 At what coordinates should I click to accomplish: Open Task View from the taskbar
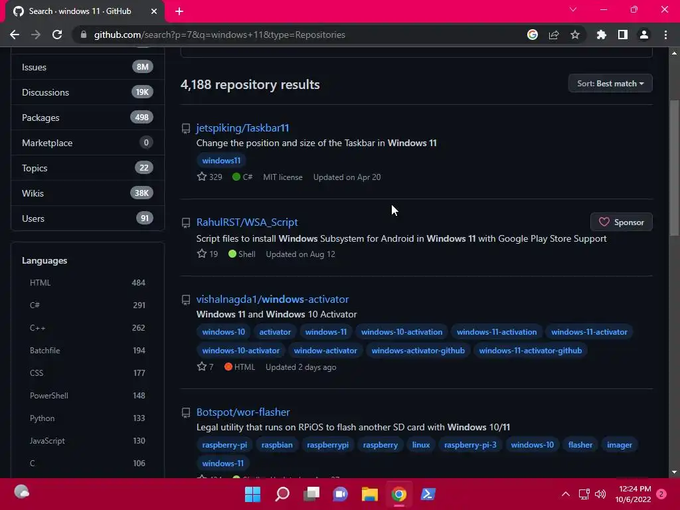click(311, 493)
